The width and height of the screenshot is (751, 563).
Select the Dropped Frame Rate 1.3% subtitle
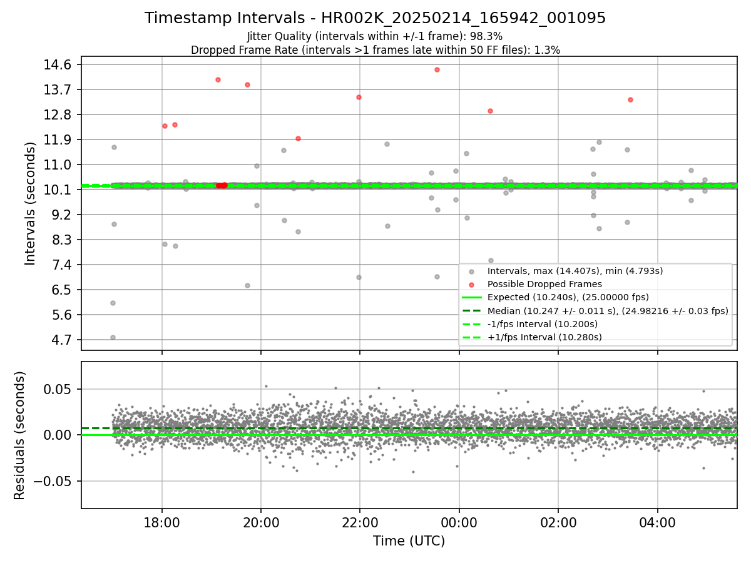(375, 50)
